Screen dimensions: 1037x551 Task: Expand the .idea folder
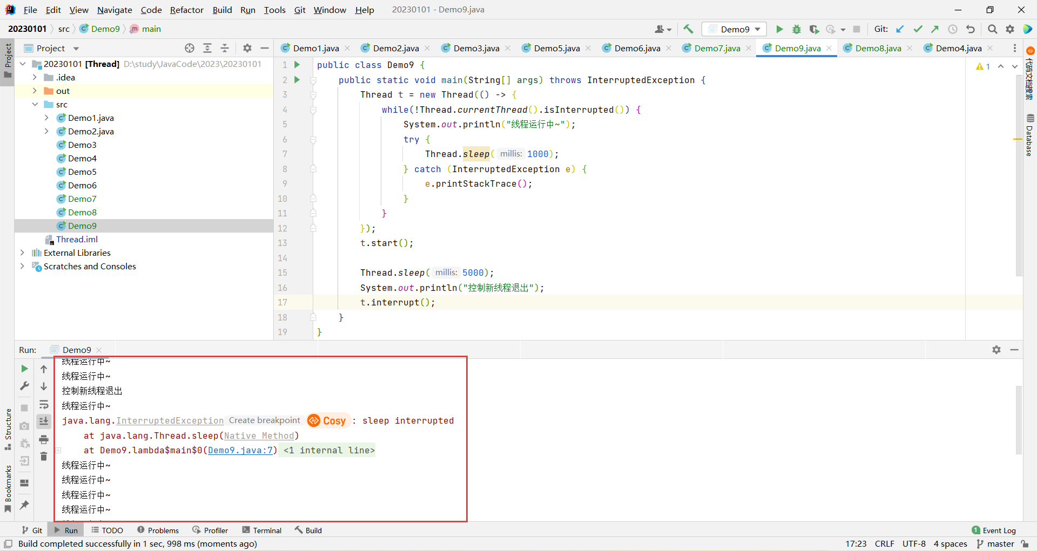tap(35, 77)
